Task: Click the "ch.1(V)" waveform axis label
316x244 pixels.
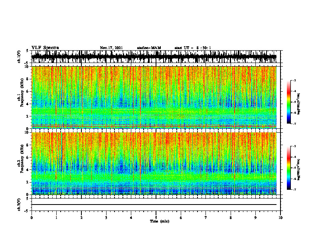Action: tap(19, 57)
